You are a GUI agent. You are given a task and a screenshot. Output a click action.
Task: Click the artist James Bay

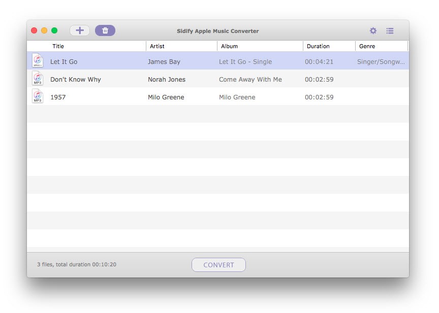coord(164,62)
